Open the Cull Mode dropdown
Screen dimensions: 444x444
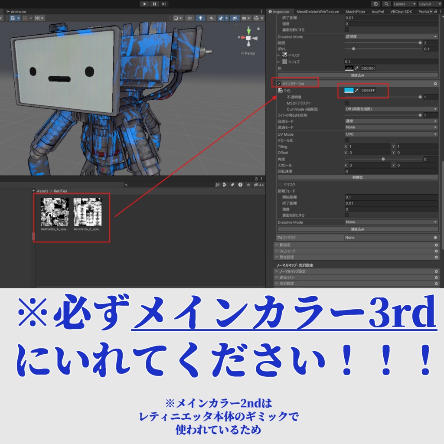click(x=391, y=109)
